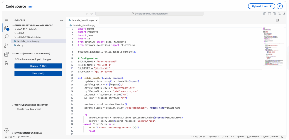Click the Deploy button
289x140 pixels.
(38, 66)
